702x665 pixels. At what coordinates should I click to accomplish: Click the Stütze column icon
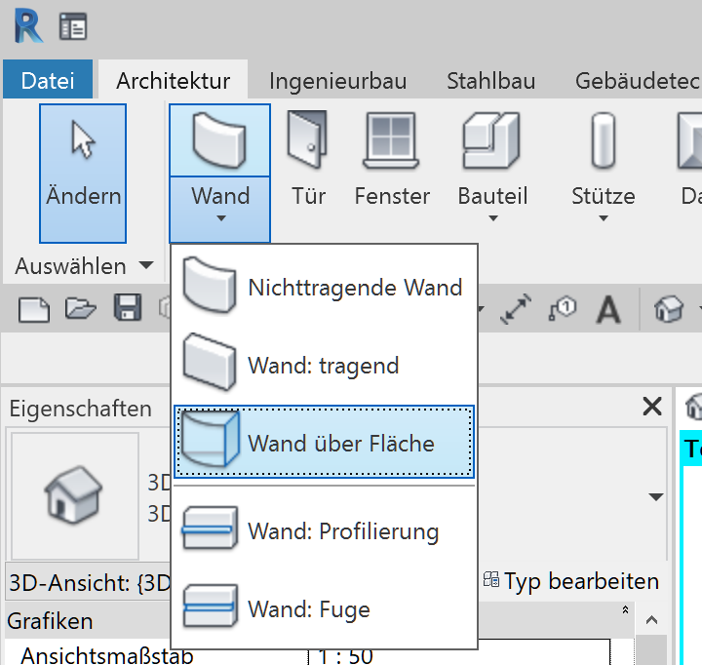click(x=603, y=142)
